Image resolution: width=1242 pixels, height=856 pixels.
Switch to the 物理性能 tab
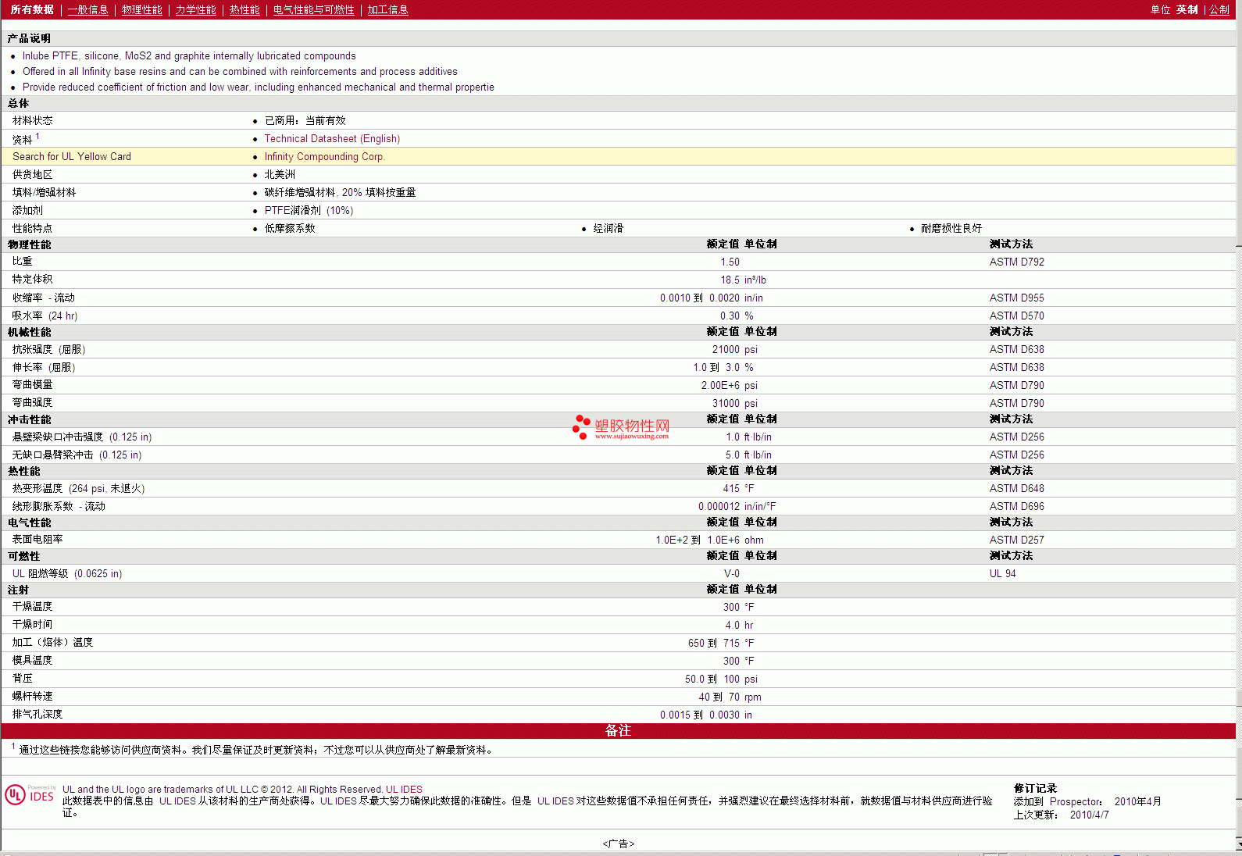(141, 10)
